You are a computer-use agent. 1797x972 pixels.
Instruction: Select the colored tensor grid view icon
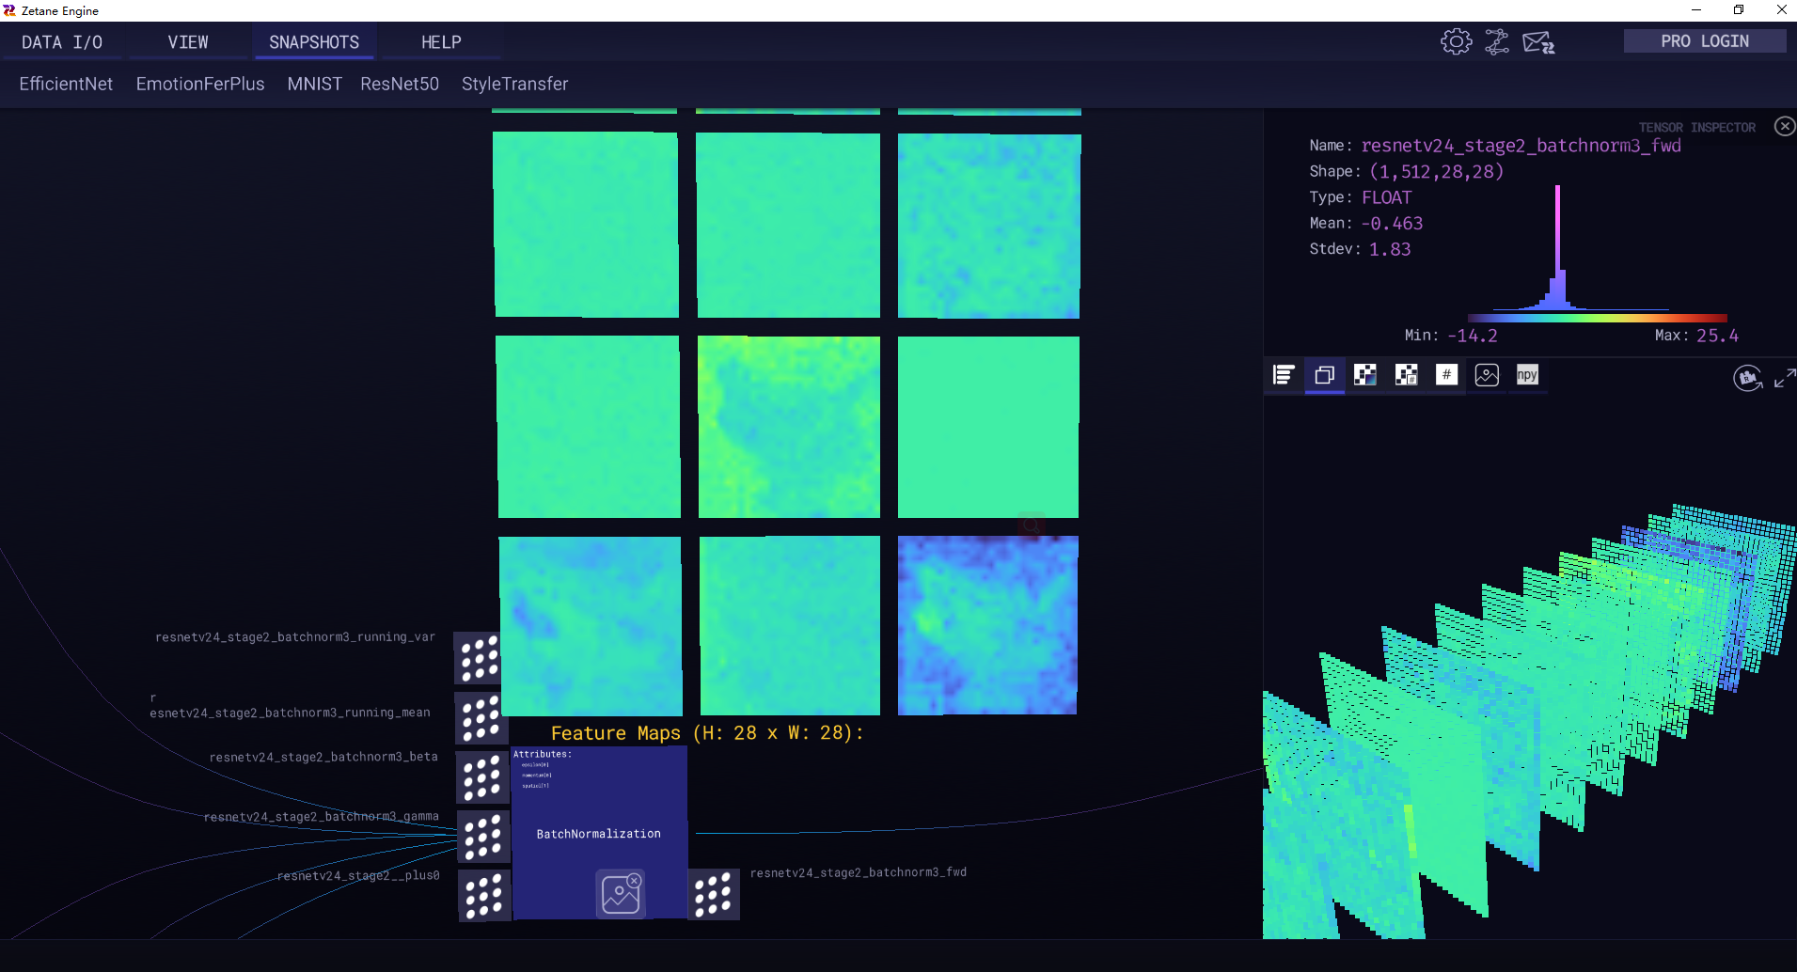tap(1365, 375)
